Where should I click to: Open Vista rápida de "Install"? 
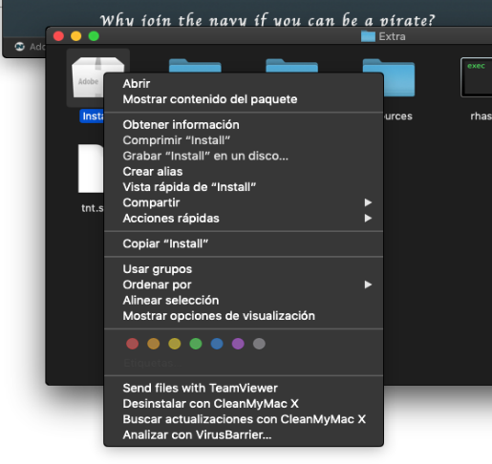pos(244,187)
